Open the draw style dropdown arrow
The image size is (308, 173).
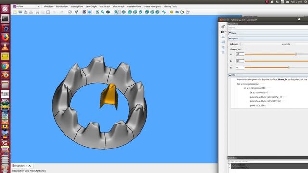point(111,12)
